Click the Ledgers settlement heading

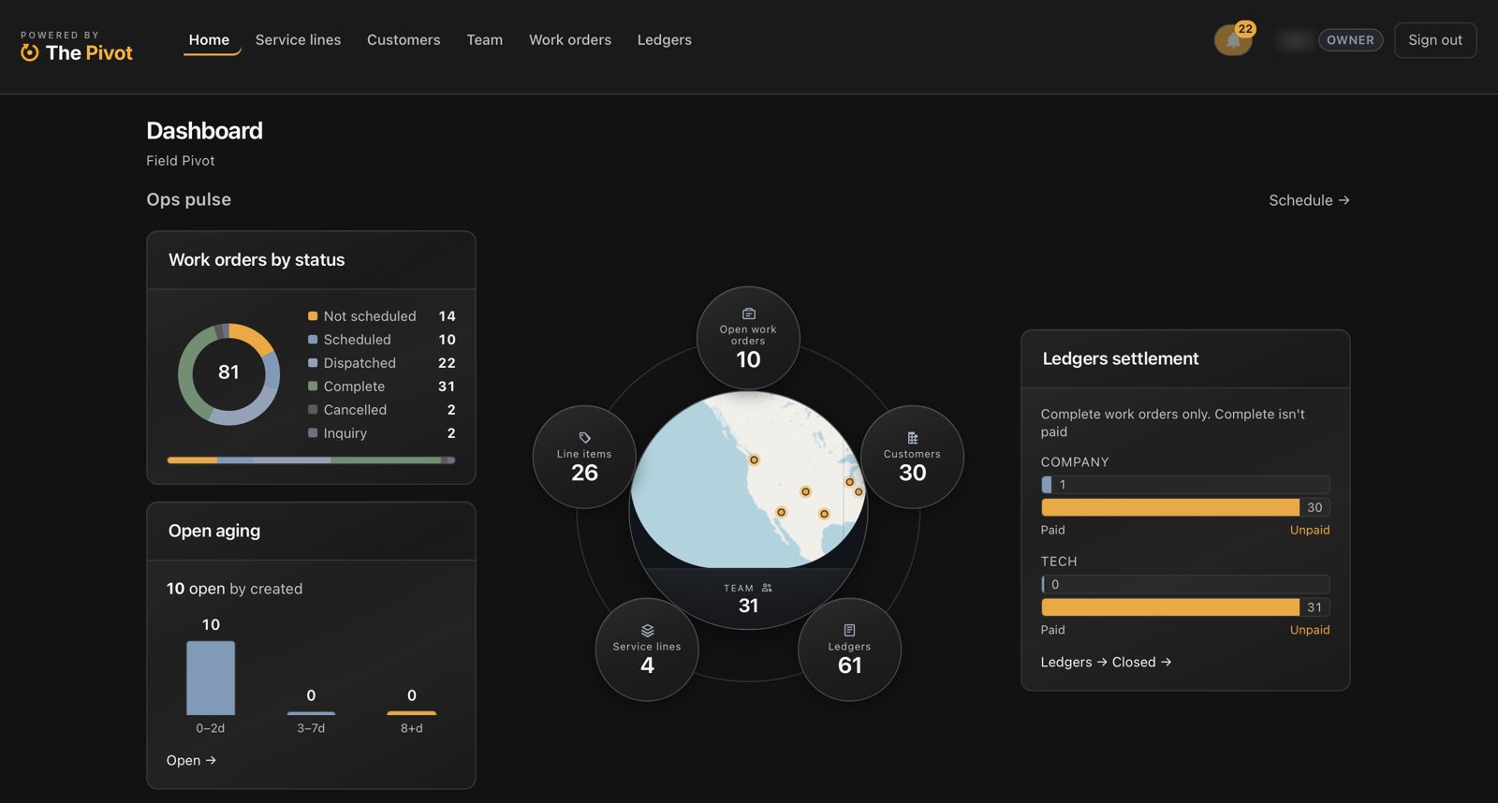1121,359
